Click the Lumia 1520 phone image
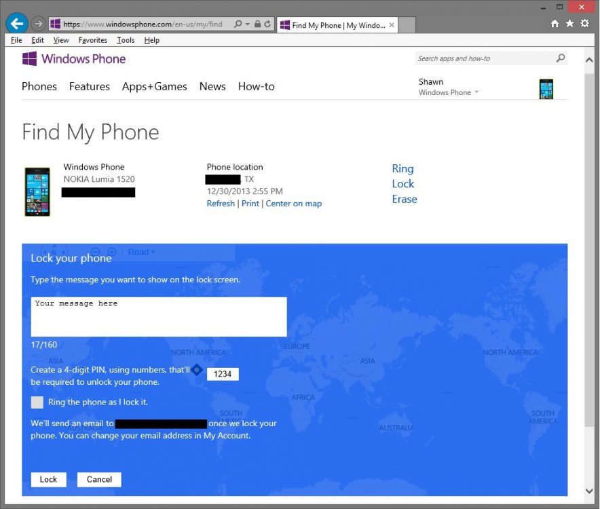The width and height of the screenshot is (600, 509). click(37, 192)
